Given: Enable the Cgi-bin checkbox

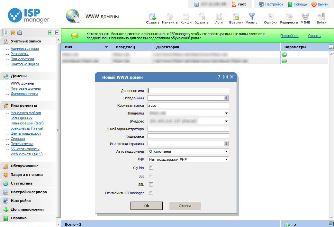Looking at the screenshot, I should tap(151, 168).
